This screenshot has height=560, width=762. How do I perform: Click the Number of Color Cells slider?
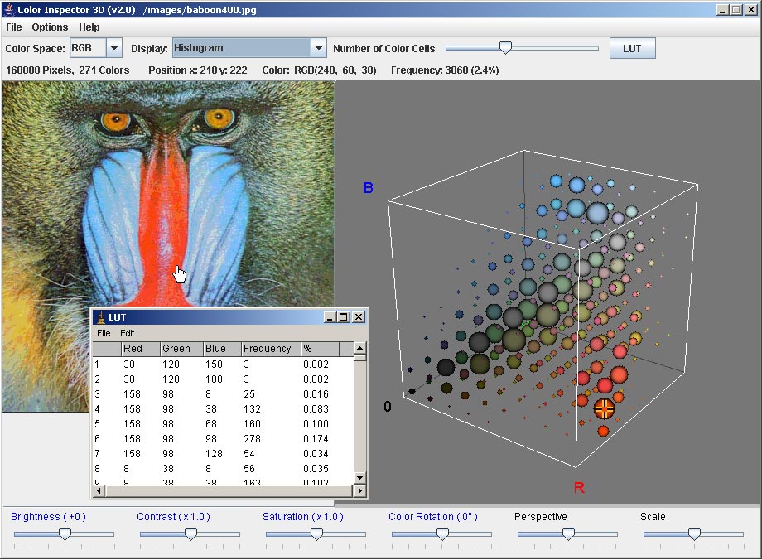click(505, 48)
